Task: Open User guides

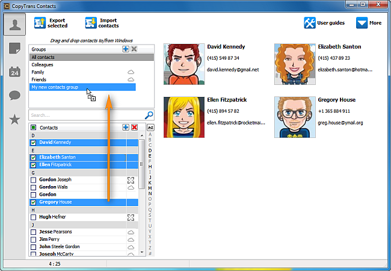Action: 324,23
